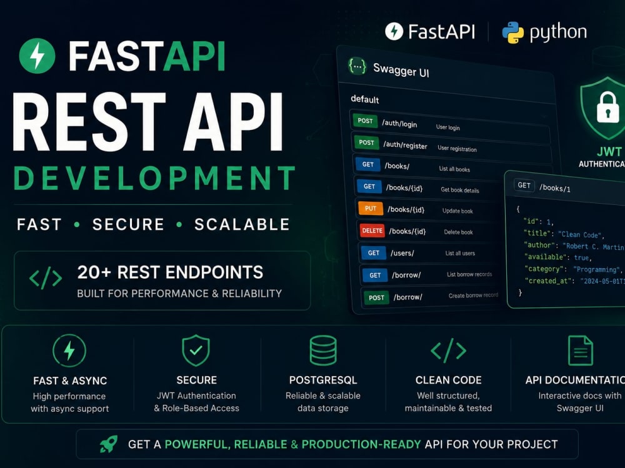Viewport: 625px width, 468px height.
Task: Click the GET badge for /borrow/ records
Action: [375, 275]
